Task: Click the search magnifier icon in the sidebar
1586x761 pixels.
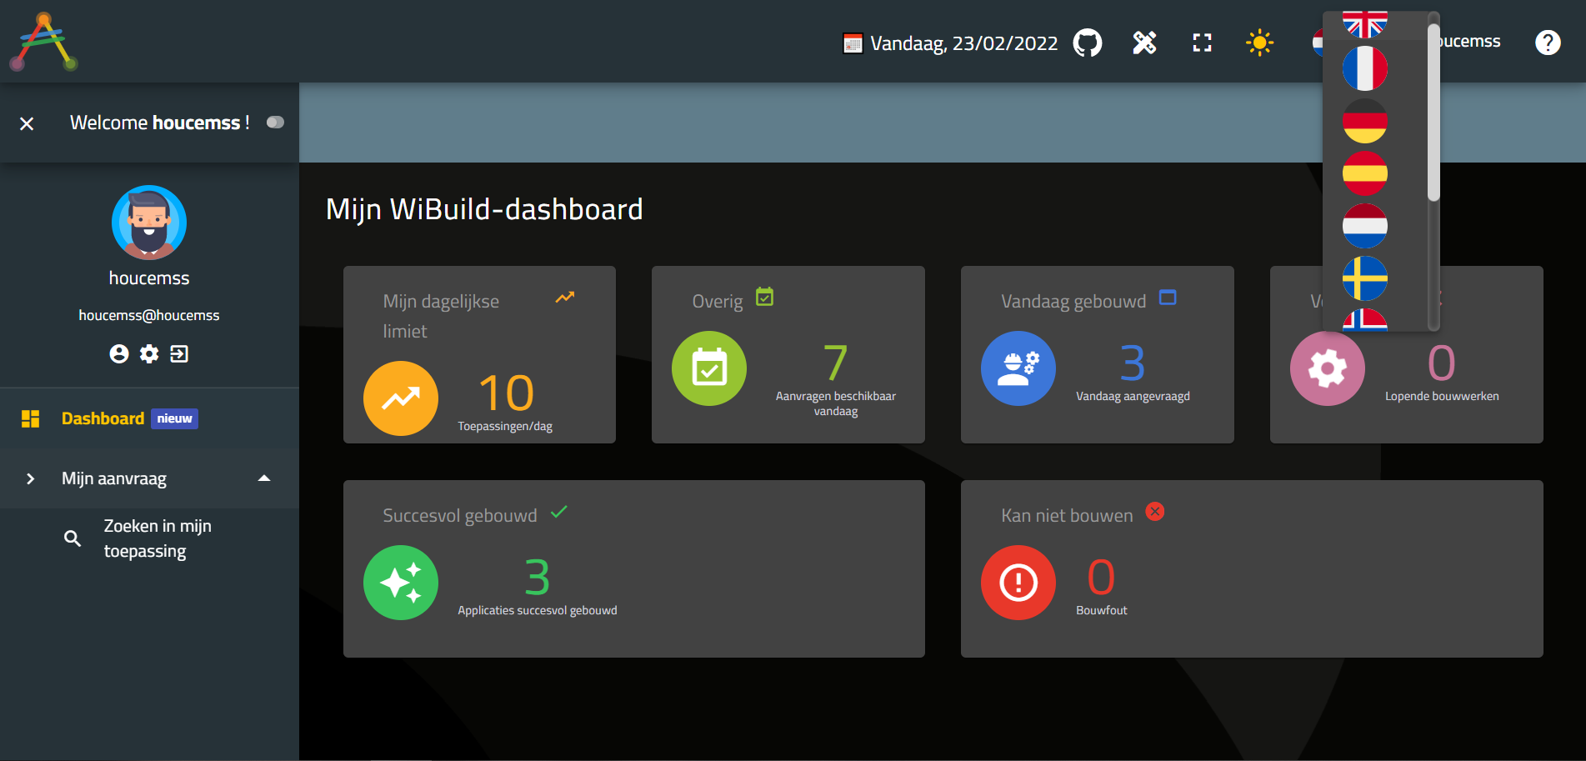Action: tap(73, 538)
